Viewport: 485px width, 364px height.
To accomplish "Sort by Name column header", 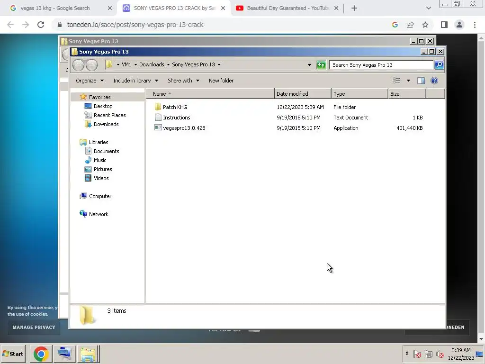I will click(210, 94).
